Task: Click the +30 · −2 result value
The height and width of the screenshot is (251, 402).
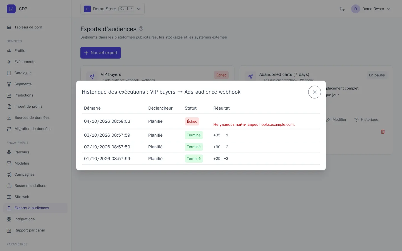Action: click(221, 147)
